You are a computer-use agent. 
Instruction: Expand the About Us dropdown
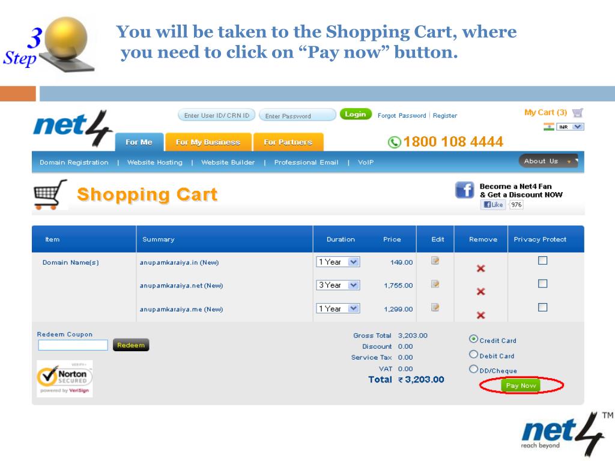[548, 161]
